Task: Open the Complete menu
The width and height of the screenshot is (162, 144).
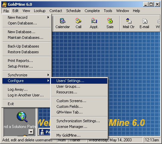Action: [x=92, y=11]
